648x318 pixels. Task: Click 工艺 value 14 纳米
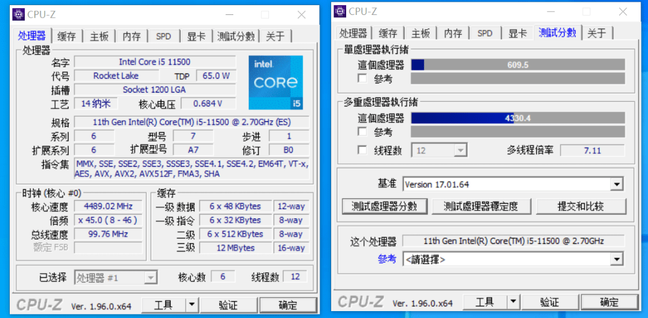point(96,104)
